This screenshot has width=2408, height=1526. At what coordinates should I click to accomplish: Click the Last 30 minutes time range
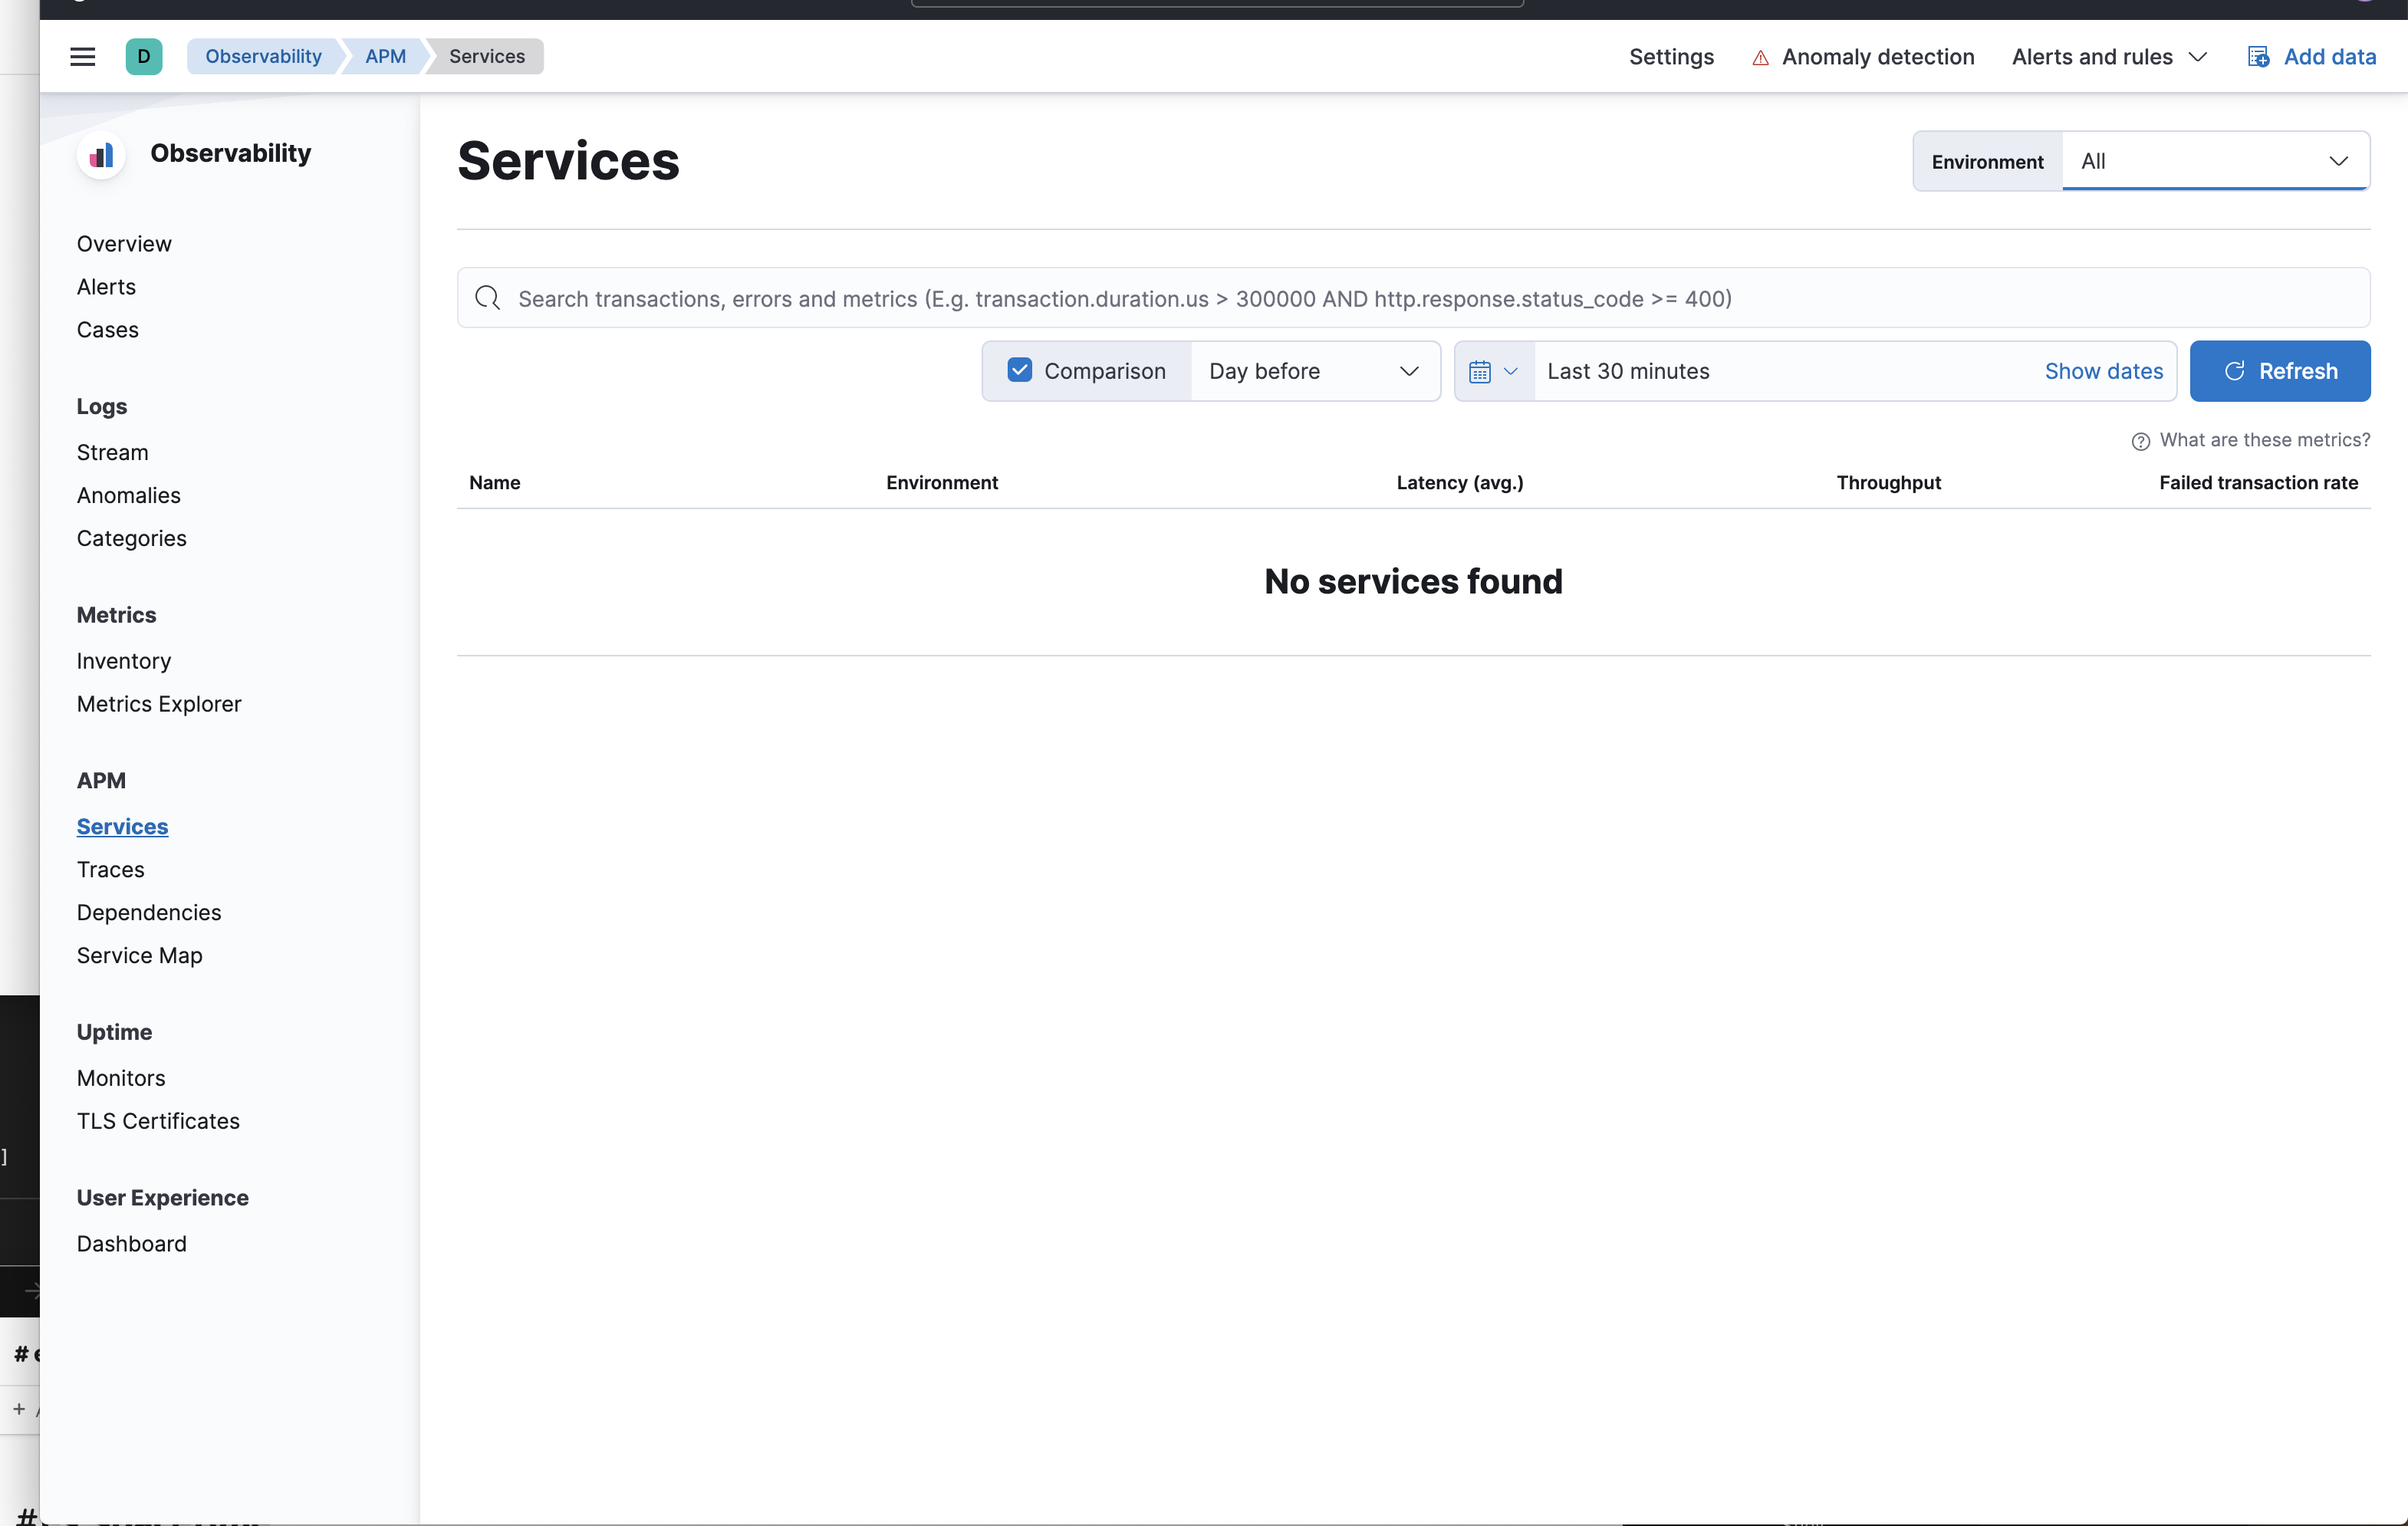(x=1628, y=371)
